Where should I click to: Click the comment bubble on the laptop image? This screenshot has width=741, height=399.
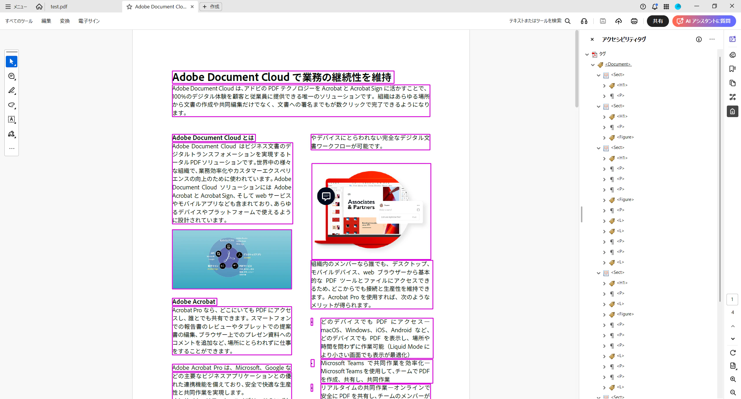click(x=326, y=196)
